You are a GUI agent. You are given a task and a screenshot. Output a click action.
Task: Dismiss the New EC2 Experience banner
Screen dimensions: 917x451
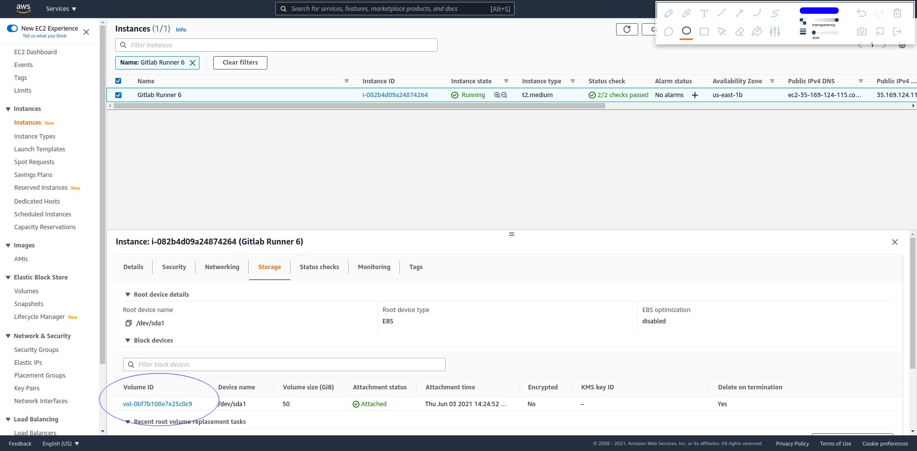coord(86,32)
